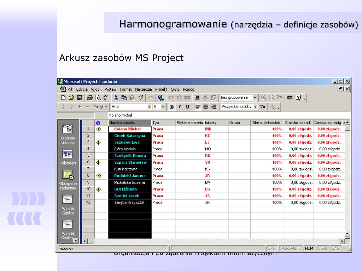
Task: Open Obciążenie zadaniami view
Action: pos(68,180)
